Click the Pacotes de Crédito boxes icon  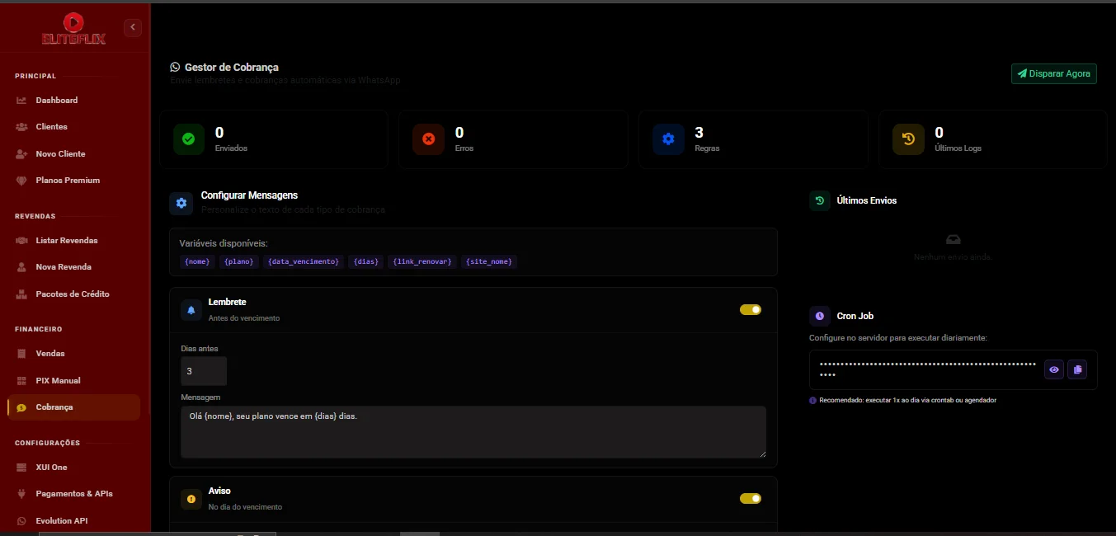[21, 294]
